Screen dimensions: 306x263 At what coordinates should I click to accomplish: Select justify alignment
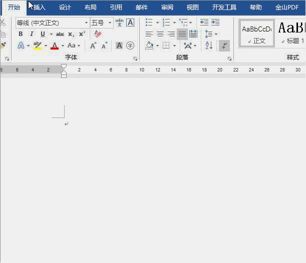coord(182,34)
